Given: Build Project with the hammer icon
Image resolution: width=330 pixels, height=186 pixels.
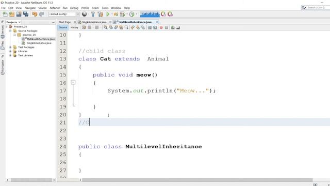Looking at the screenshot, I should (x=93, y=14).
